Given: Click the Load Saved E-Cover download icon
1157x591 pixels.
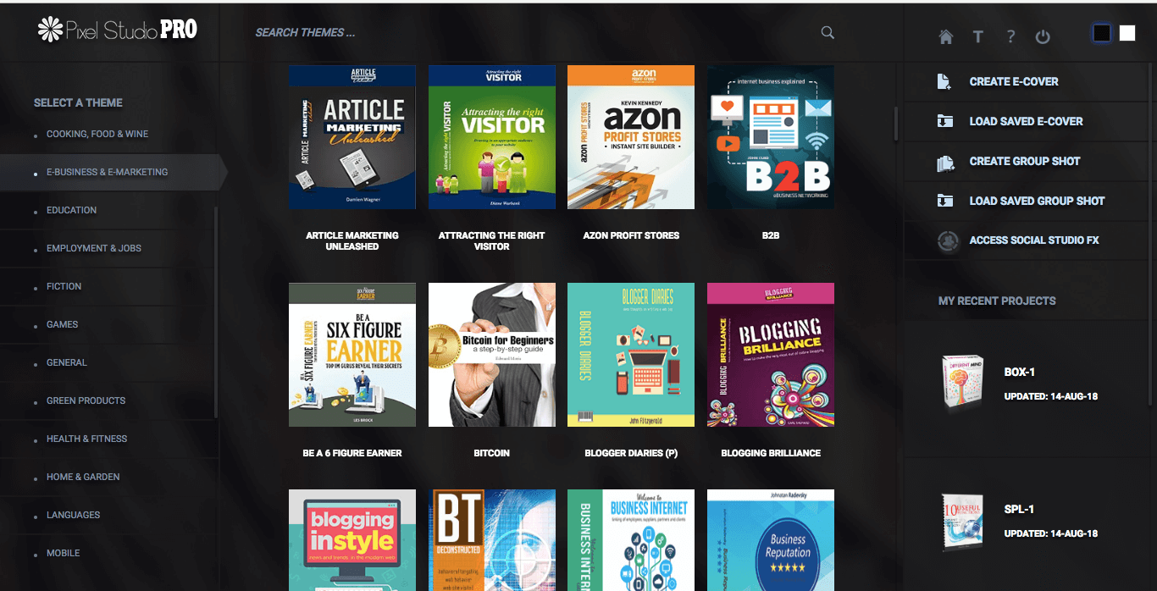Looking at the screenshot, I should tap(945, 121).
